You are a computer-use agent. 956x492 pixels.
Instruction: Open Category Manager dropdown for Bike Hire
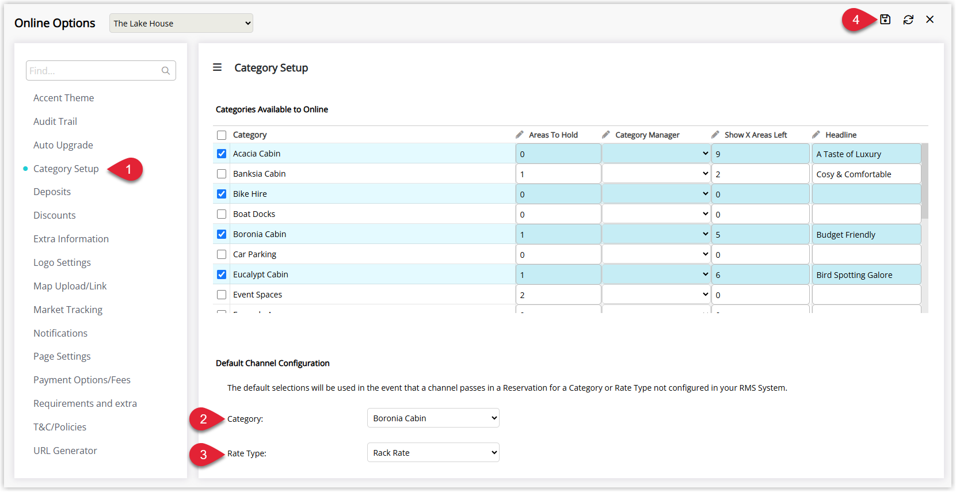point(656,194)
